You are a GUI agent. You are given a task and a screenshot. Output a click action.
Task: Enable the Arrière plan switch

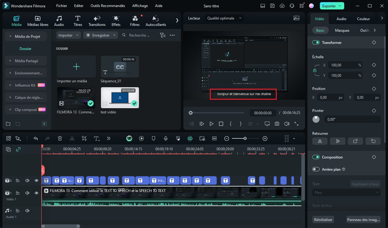coord(316,169)
